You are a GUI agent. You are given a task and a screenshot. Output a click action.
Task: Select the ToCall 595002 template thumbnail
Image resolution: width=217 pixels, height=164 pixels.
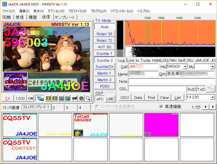[x=90, y=125]
